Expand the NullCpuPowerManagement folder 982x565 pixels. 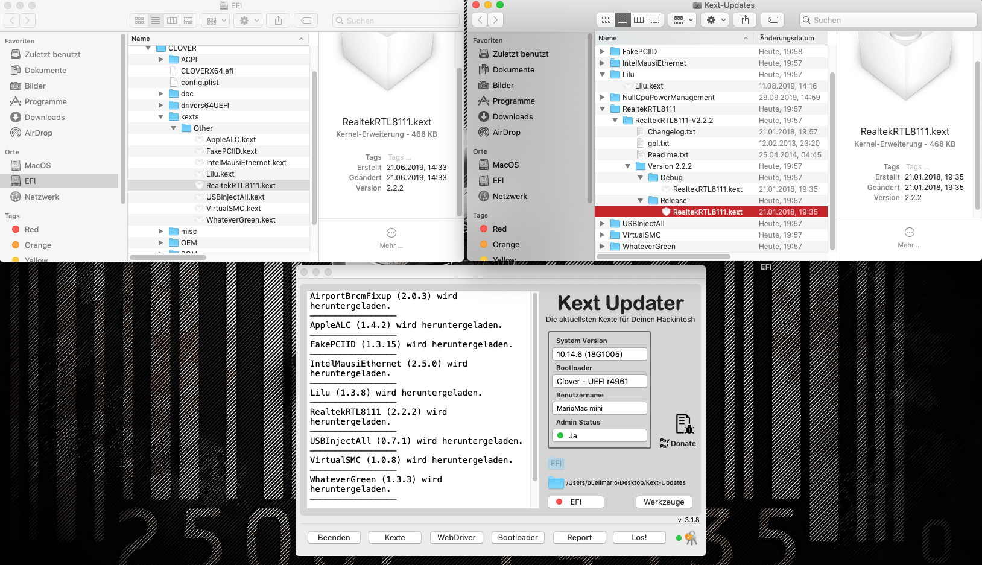(602, 98)
